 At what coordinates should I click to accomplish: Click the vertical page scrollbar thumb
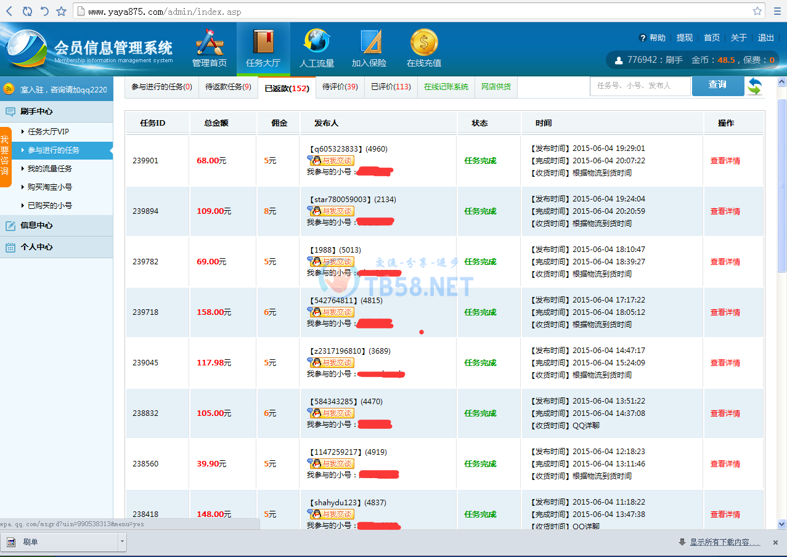(x=782, y=185)
